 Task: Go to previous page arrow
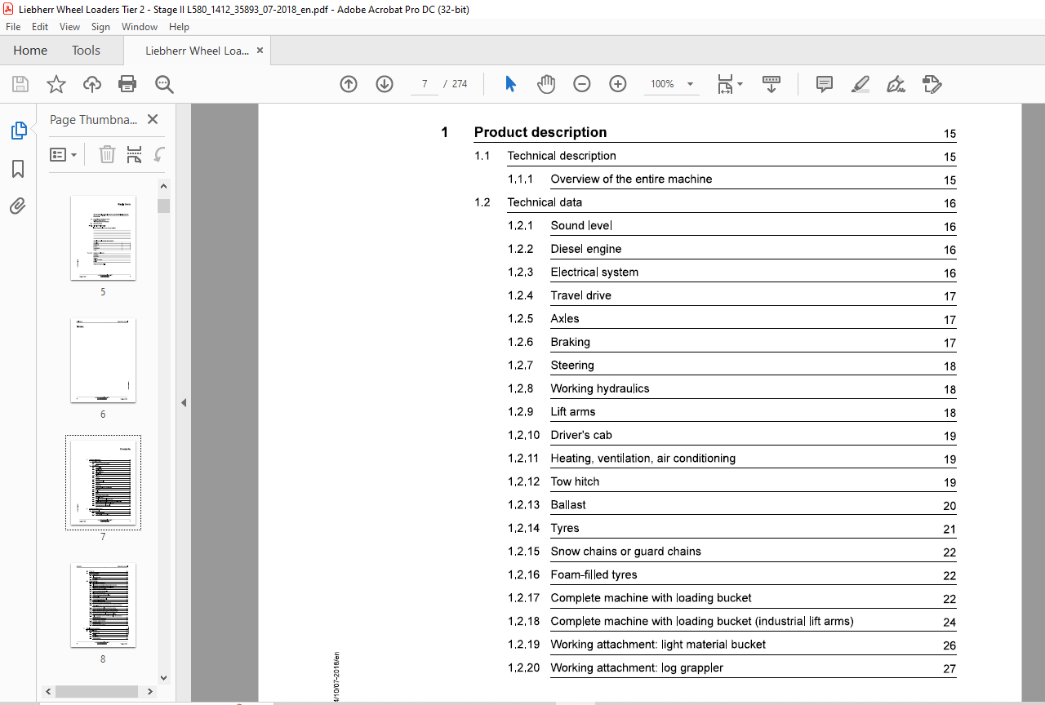349,84
